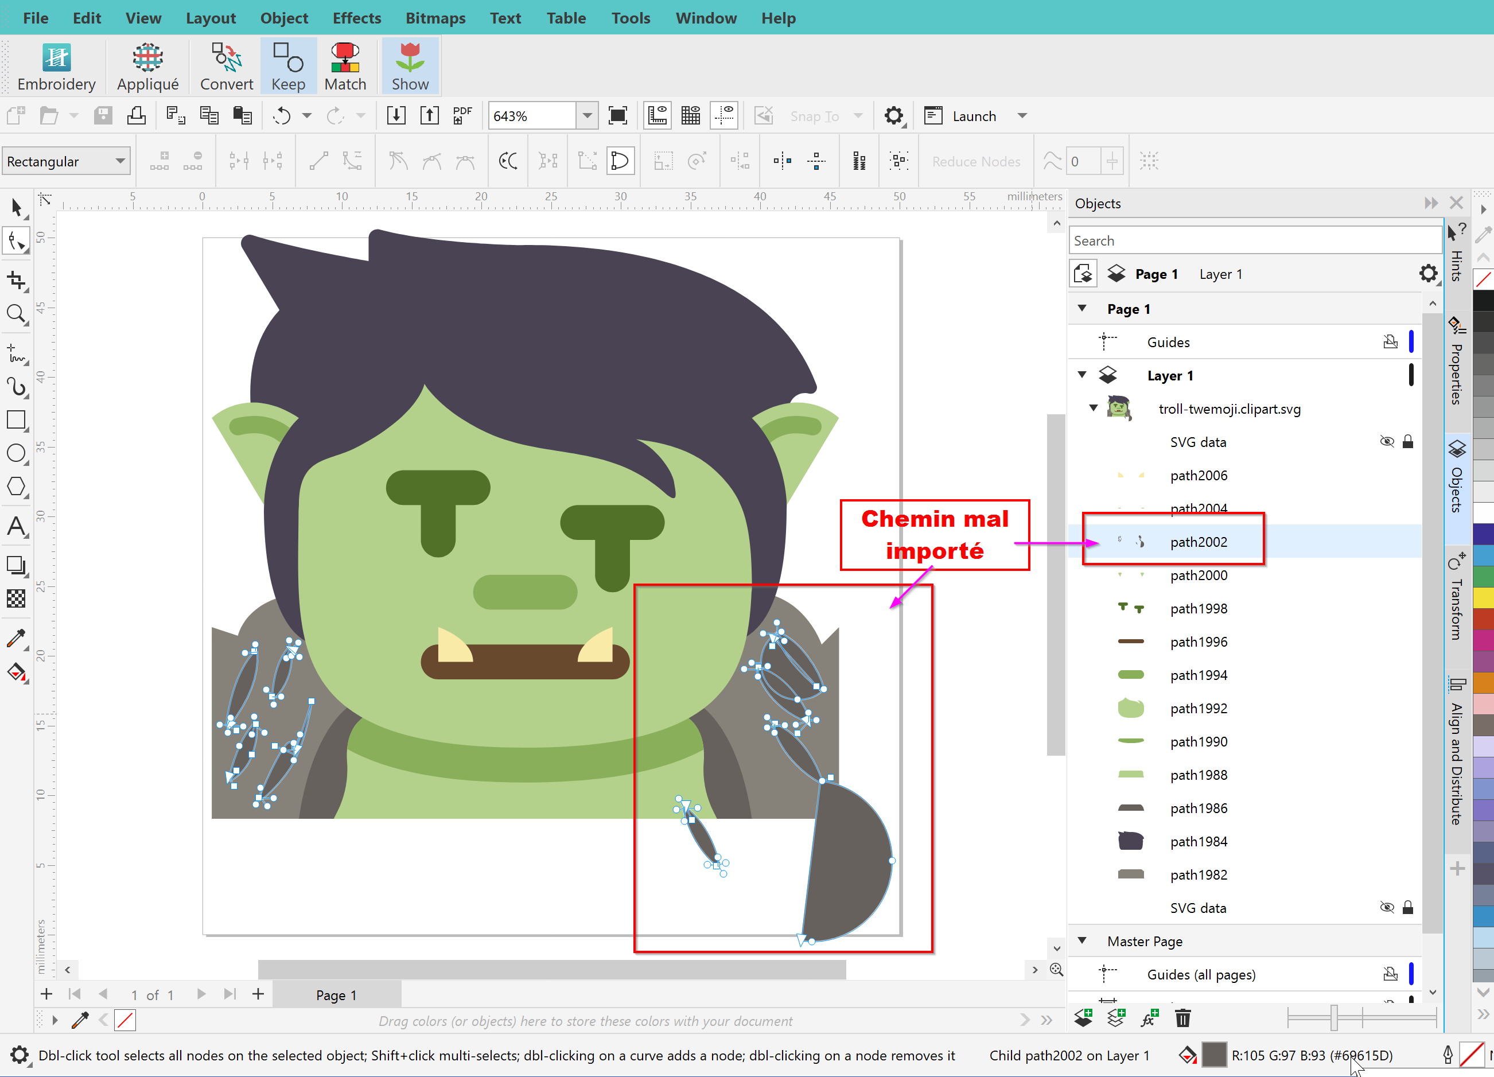Collapse the Objects docker double-arrow

(x=1430, y=203)
